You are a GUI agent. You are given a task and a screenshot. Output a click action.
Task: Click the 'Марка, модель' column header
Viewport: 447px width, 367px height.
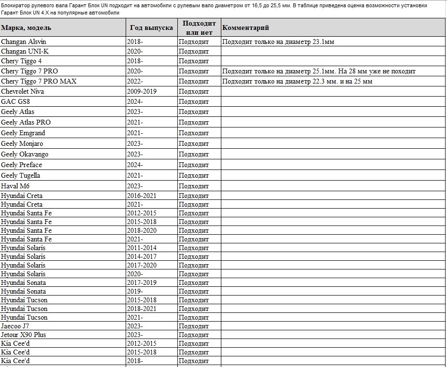click(63, 28)
